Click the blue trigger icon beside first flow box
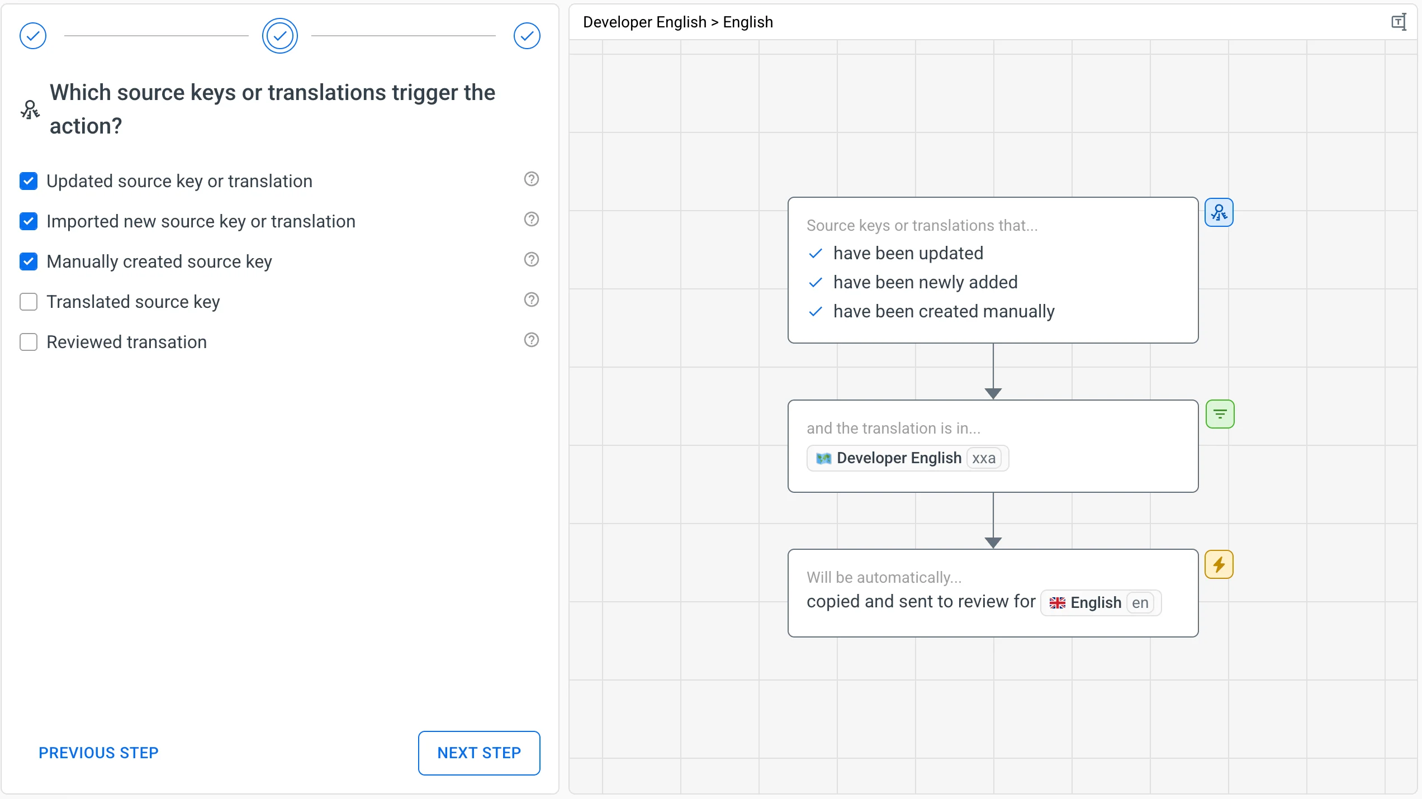 pos(1219,213)
